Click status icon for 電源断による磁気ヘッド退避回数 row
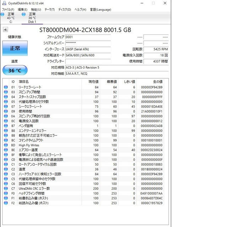The height and width of the screenshot is (227, 227). coord(6,160)
